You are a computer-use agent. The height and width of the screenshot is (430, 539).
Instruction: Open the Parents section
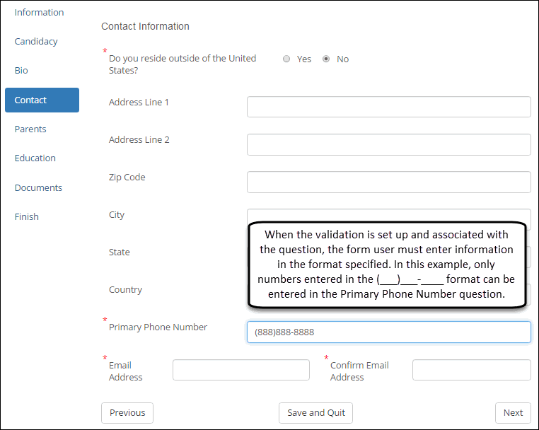(30, 129)
